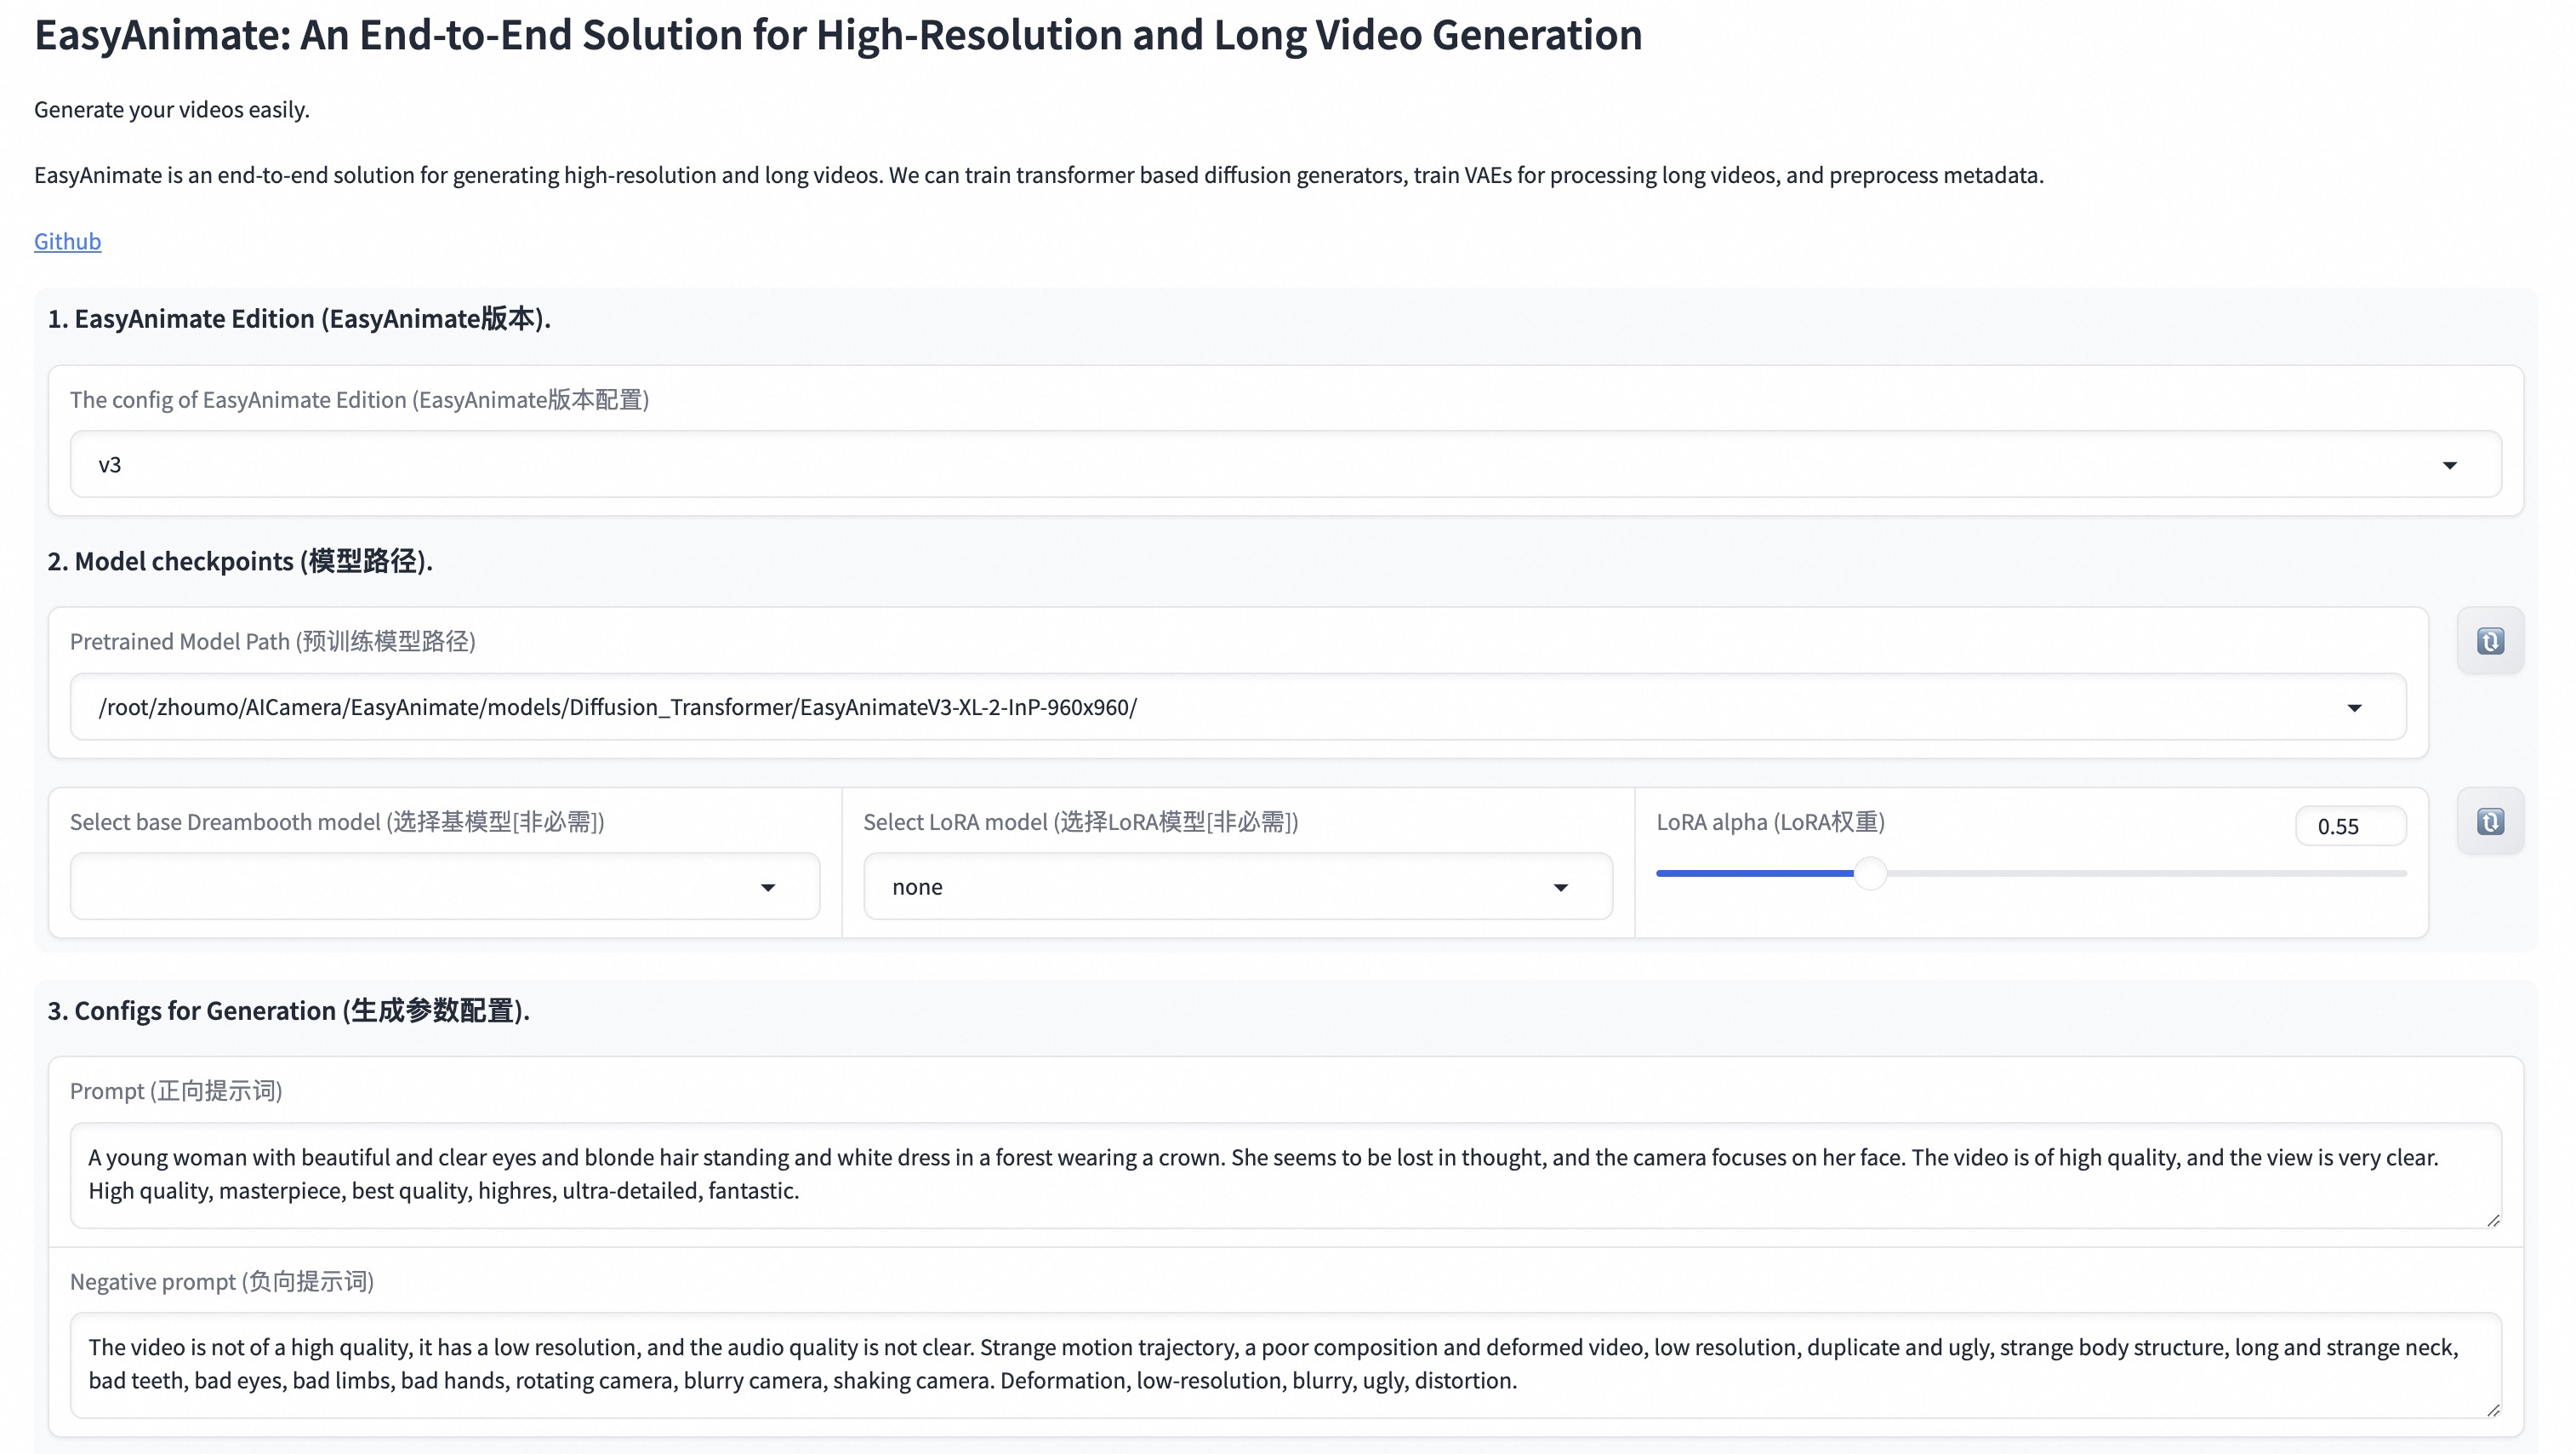Image resolution: width=2576 pixels, height=1454 pixels.
Task: Open the EasyAnimate Edition v3 dropdown
Action: tap(1285, 464)
